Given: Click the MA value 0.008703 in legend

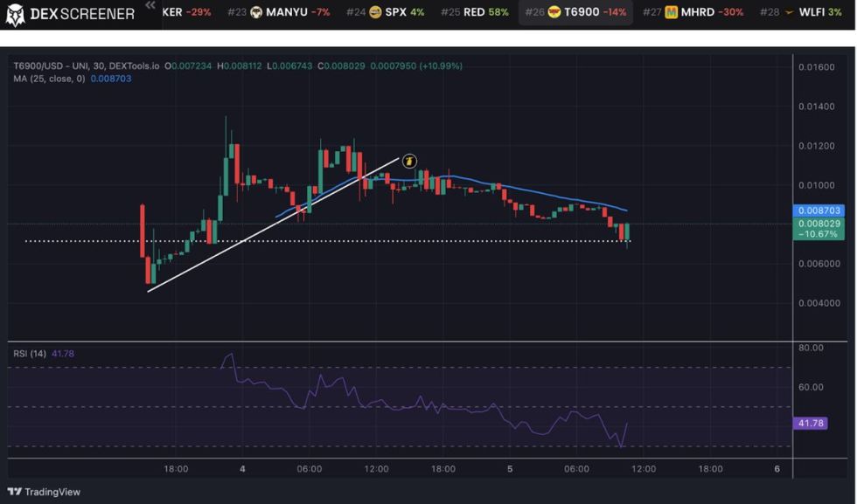Looking at the screenshot, I should point(111,79).
